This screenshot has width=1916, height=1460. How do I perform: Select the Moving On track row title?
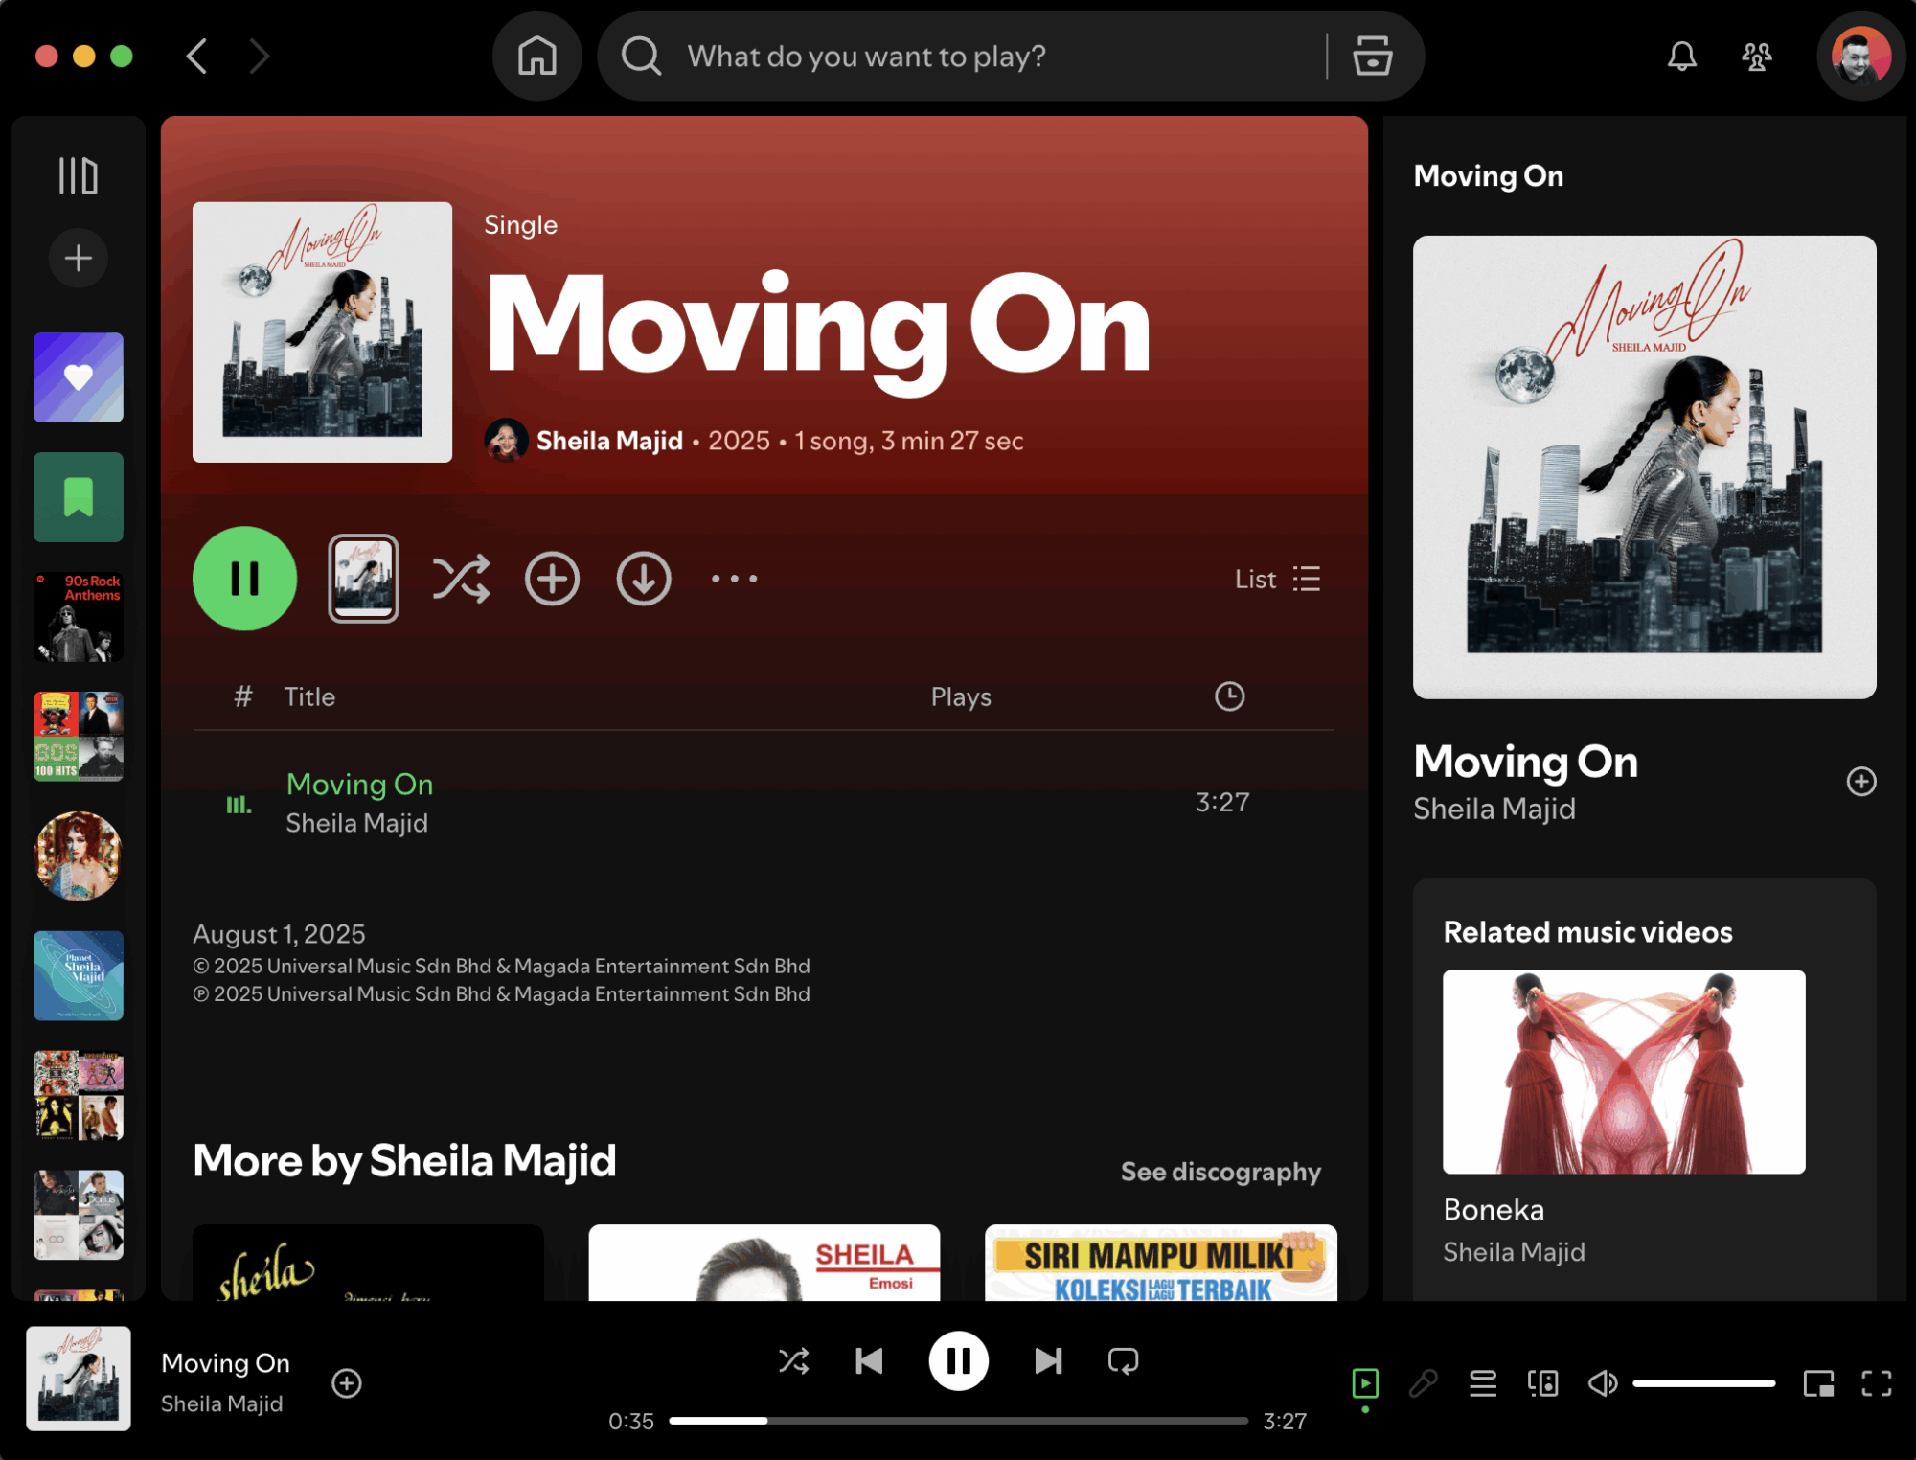(359, 785)
